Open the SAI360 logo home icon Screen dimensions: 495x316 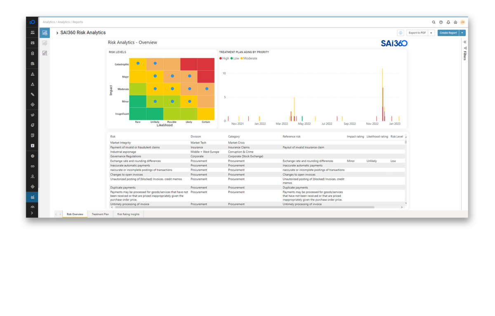[x=32, y=21]
